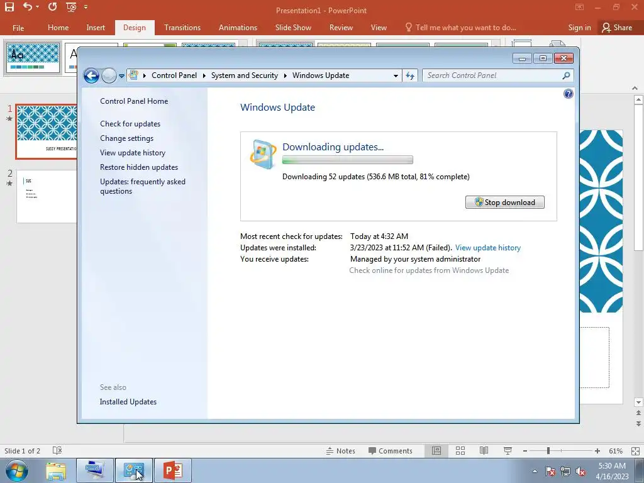Open Updates: frequently asked questions link

143,186
